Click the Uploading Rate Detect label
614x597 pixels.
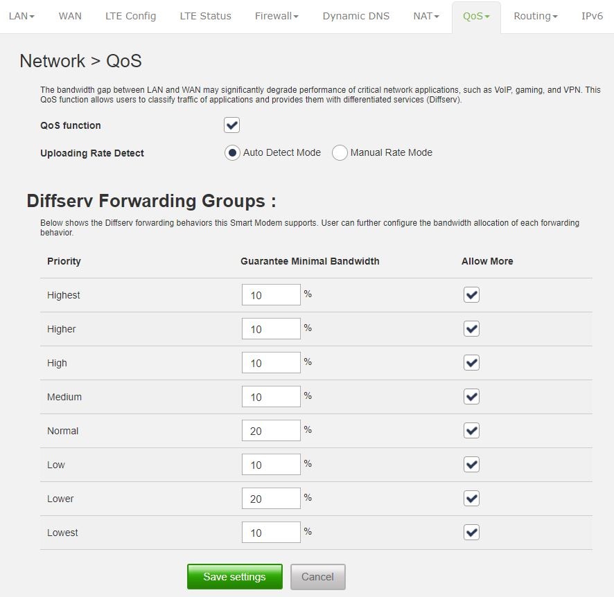click(92, 153)
